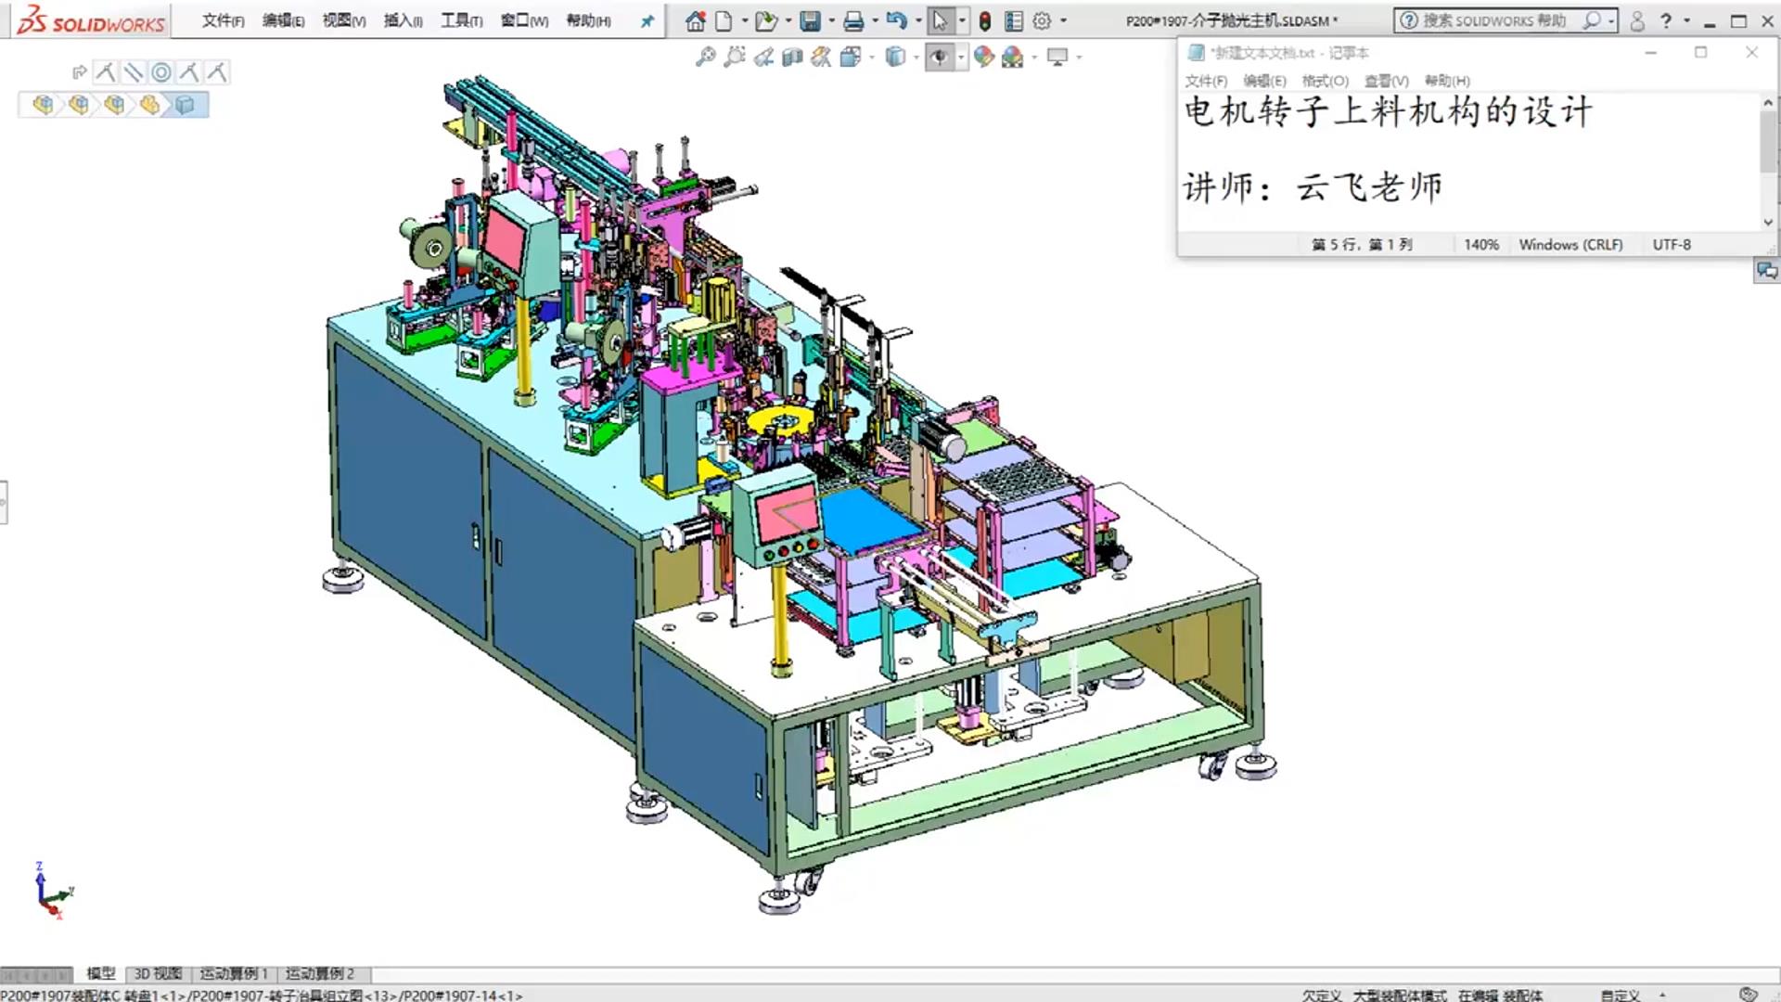Open the 视图(V) menu in SolidWorks
The height and width of the screenshot is (1002, 1781).
pyautogui.click(x=343, y=20)
